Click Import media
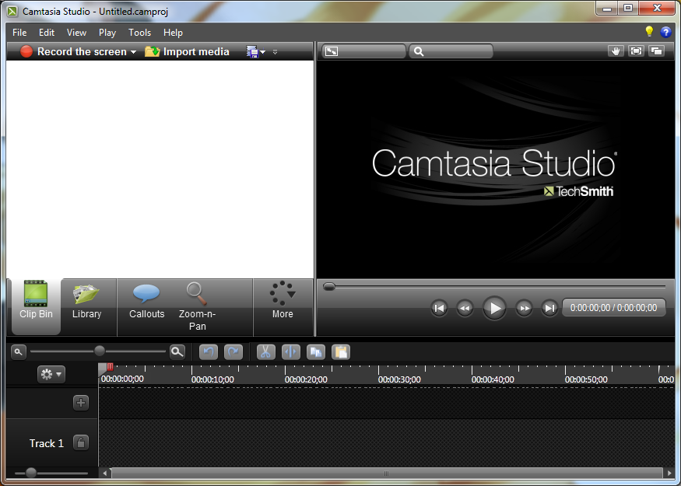 click(x=187, y=51)
